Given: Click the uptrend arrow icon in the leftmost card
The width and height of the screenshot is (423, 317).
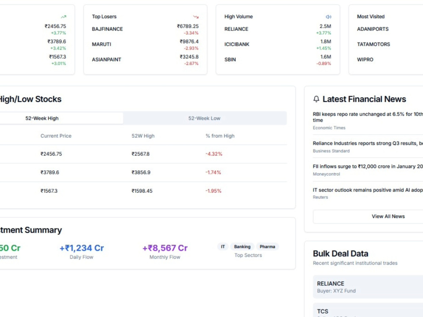Looking at the screenshot, I should (63, 17).
